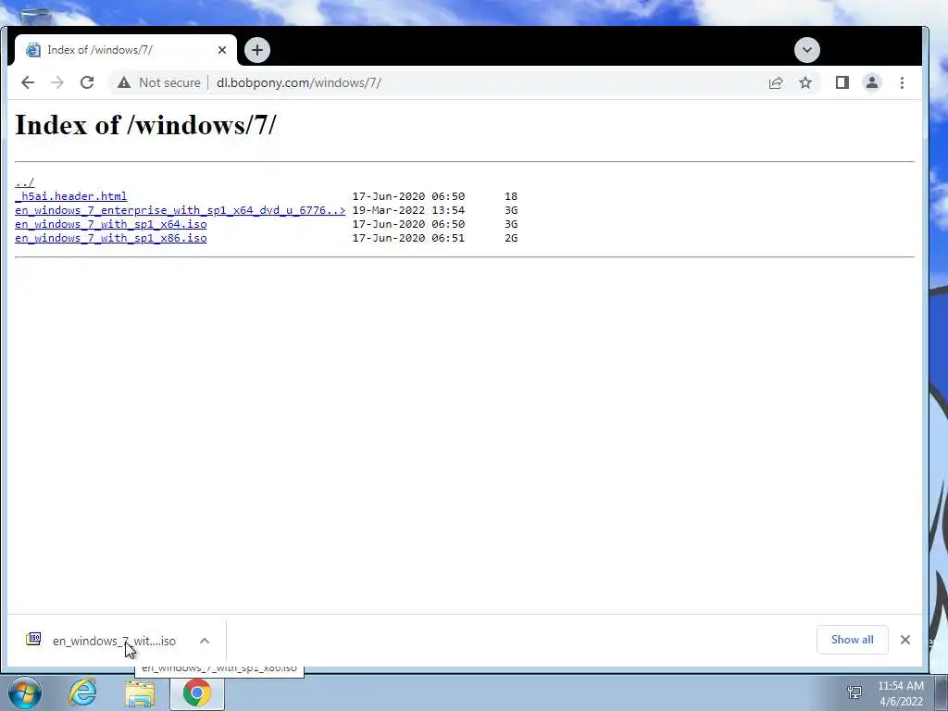
Task: Open the Windows Start menu
Action: (x=25, y=692)
